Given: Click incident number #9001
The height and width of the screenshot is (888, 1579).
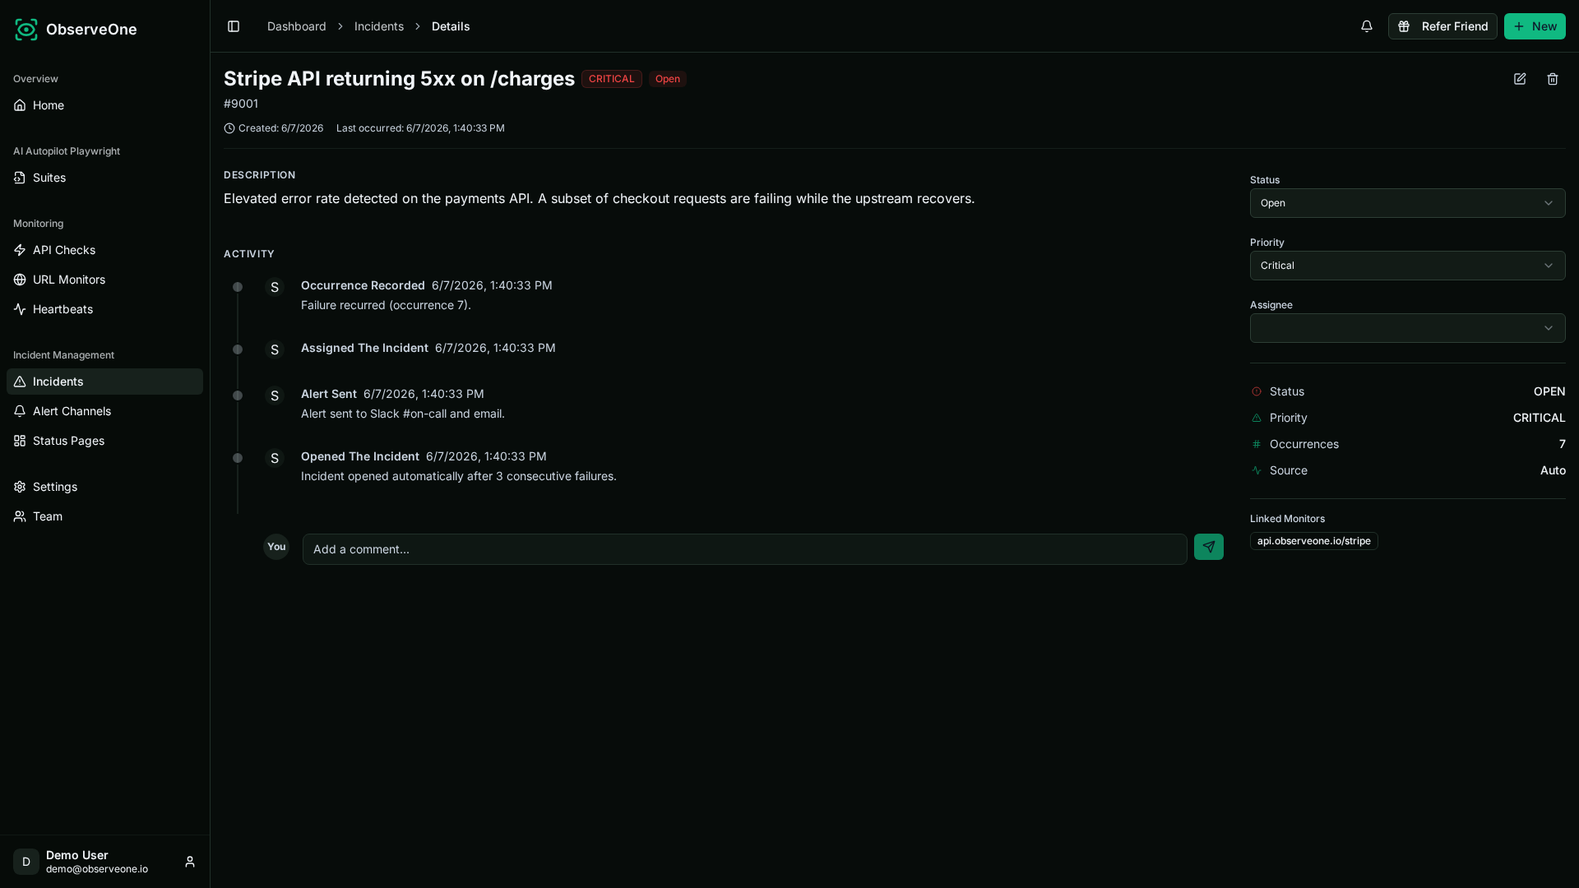Looking at the screenshot, I should point(241,104).
